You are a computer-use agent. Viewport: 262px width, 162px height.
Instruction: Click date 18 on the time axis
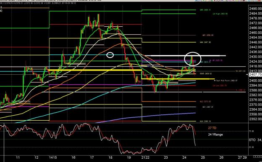[110, 157]
